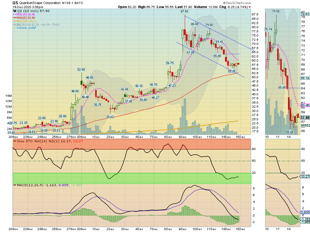
Task: Select the MA(65) 52.98 legend entry
Action: [24, 18]
